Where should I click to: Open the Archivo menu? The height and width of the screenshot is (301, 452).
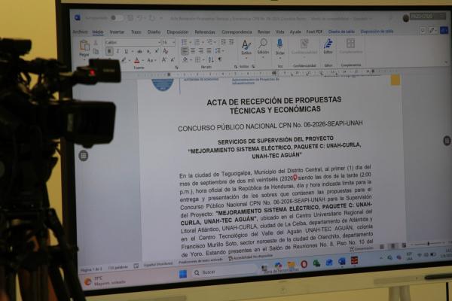(x=80, y=32)
